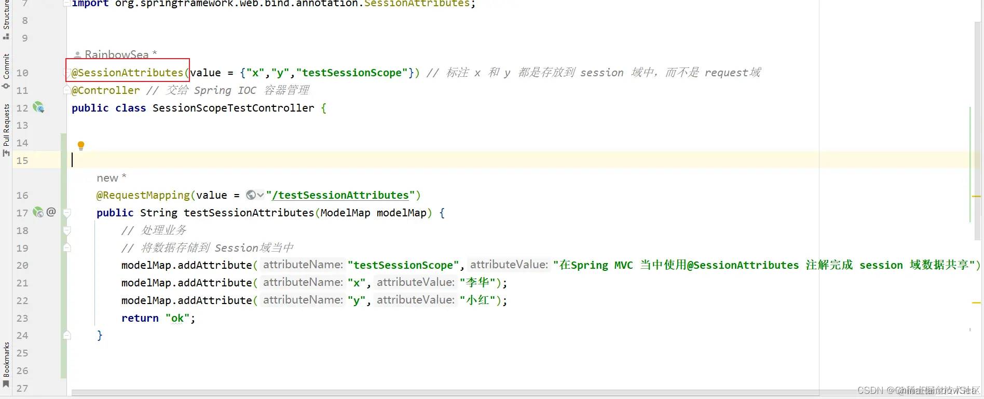Open the Commit tool window tab

coord(6,71)
